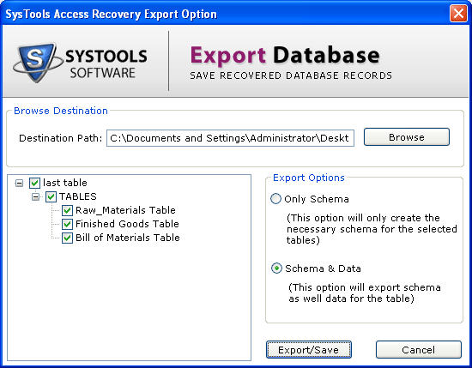Toggle the Bill of Materials Table checkbox
The height and width of the screenshot is (368, 472).
pyautogui.click(x=67, y=238)
